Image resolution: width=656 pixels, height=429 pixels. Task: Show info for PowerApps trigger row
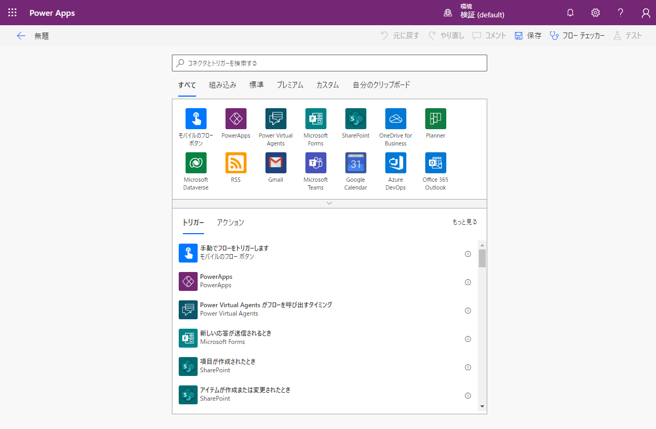pyautogui.click(x=468, y=282)
